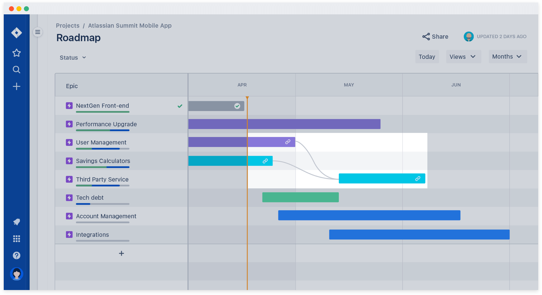
Task: Open the Months timescale dropdown
Action: tap(507, 56)
